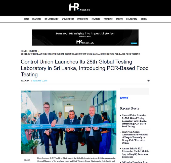Open the Features menu item

[x=37, y=19]
